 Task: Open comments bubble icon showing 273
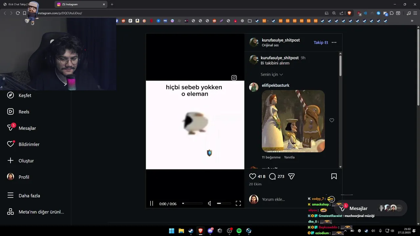tap(272, 176)
